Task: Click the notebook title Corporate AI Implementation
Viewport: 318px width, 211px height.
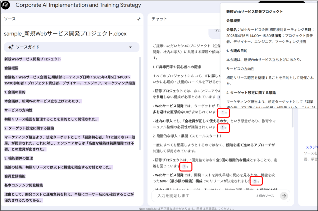Action: click(78, 5)
